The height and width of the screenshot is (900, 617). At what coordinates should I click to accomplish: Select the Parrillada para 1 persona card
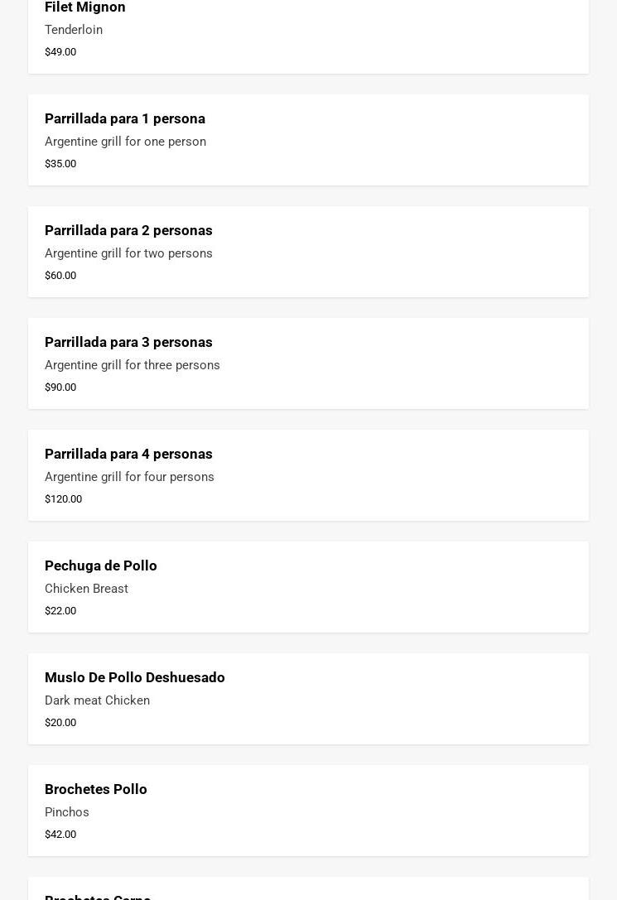click(308, 140)
